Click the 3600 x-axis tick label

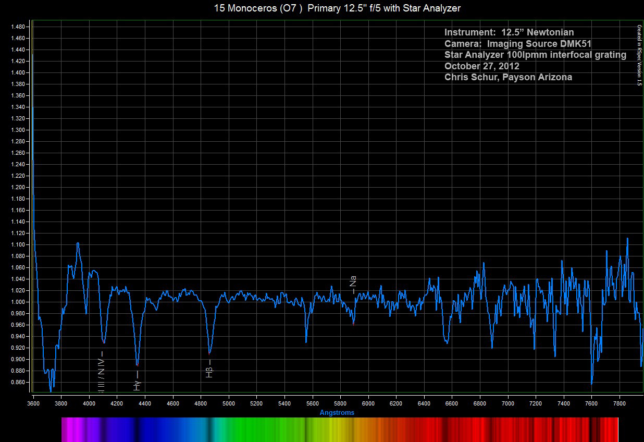pyautogui.click(x=33, y=403)
